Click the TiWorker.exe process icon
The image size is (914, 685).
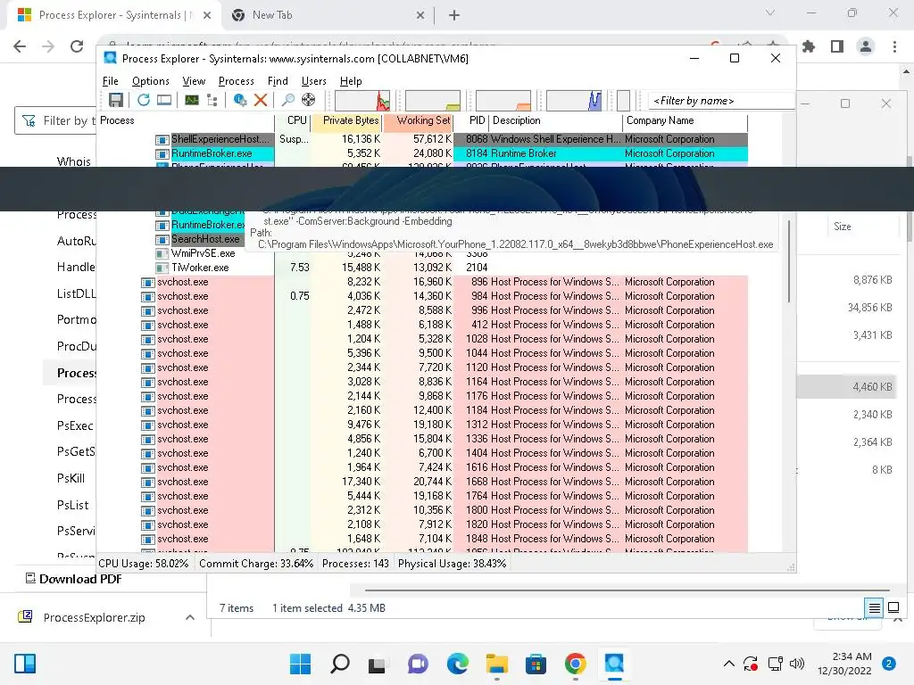(162, 268)
